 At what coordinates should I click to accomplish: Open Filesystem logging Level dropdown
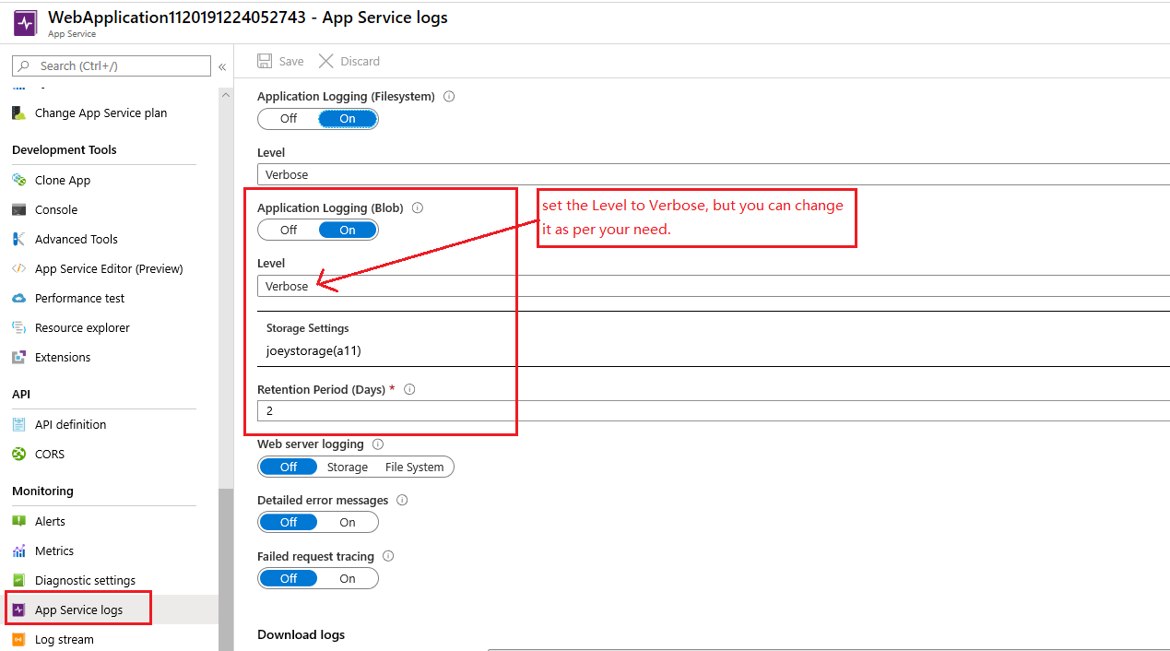pos(714,174)
